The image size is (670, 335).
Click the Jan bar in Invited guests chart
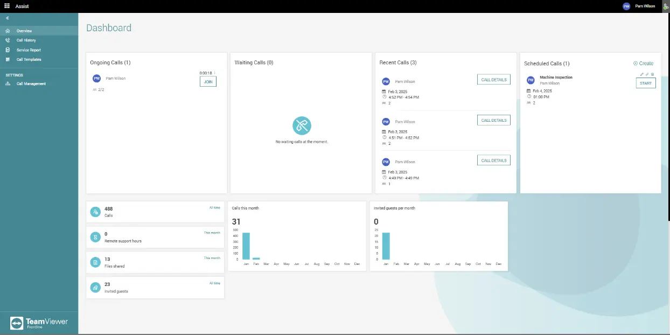click(x=386, y=246)
